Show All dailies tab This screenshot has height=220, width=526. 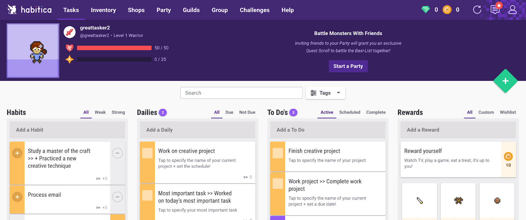tap(217, 112)
